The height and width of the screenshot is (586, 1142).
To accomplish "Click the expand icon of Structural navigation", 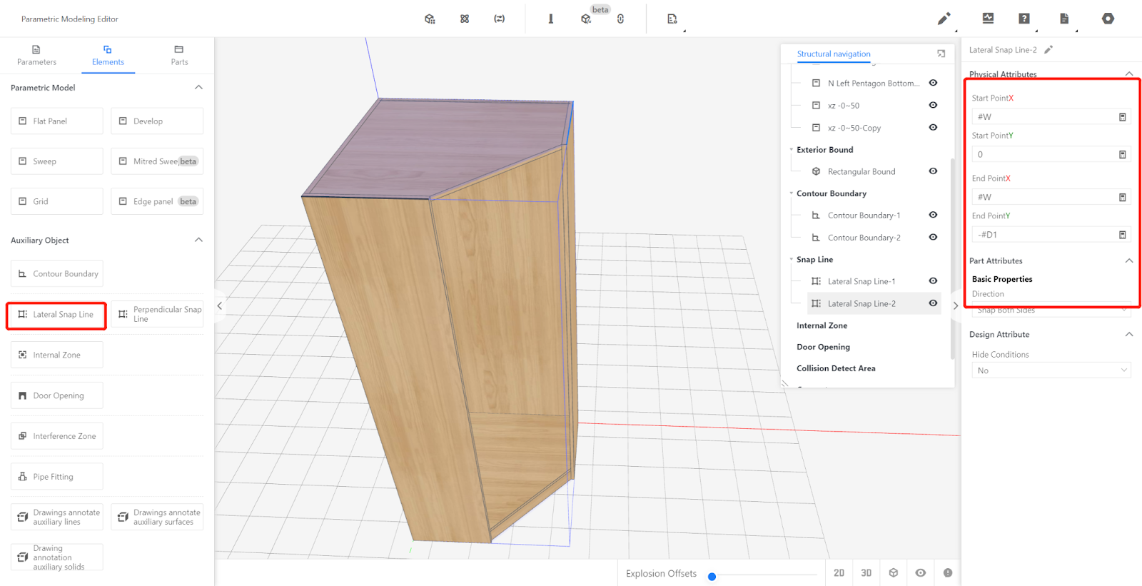I will click(941, 54).
